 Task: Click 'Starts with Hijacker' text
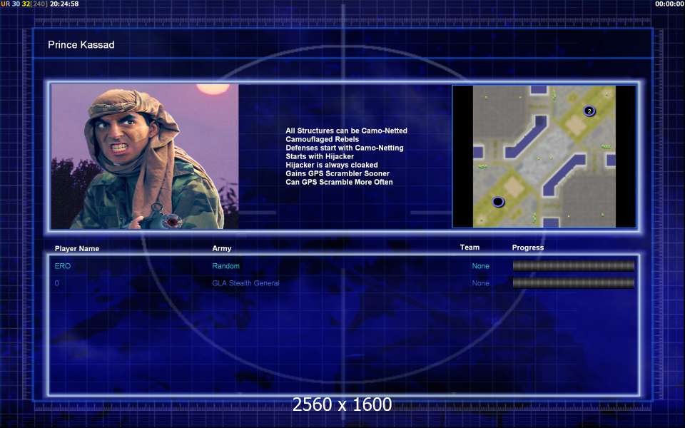(320, 156)
